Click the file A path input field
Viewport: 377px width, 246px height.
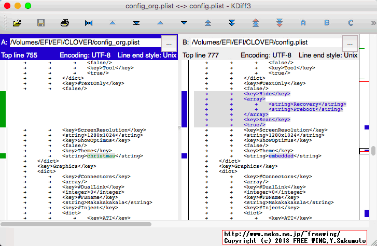(86, 42)
